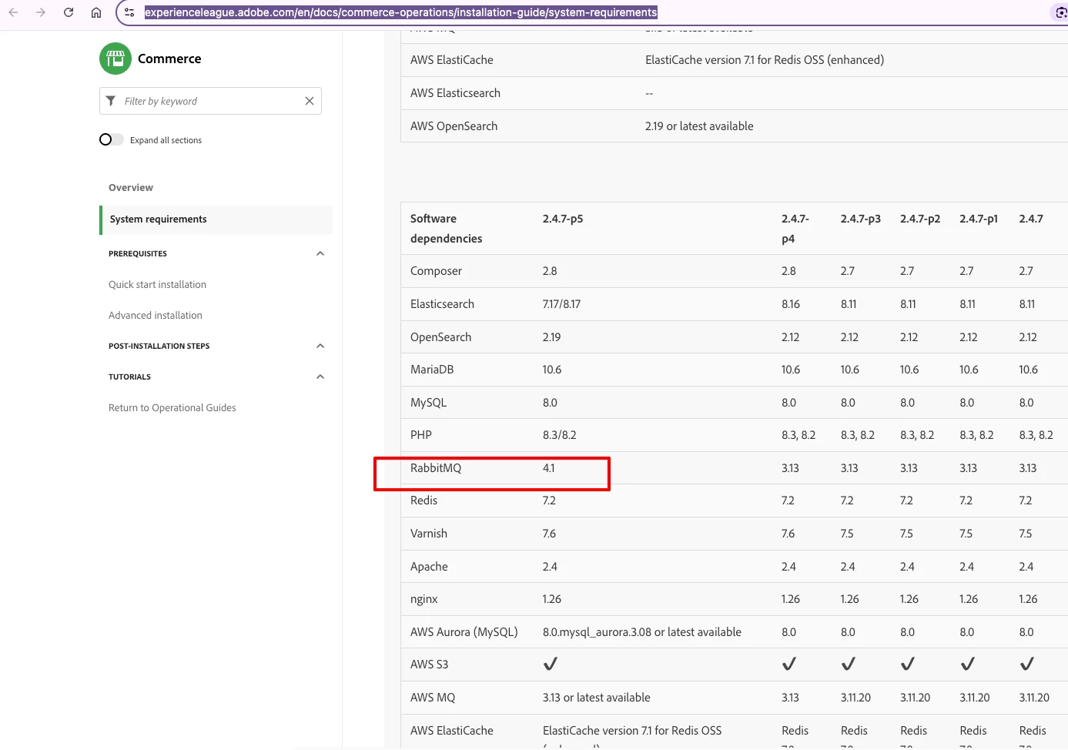The width and height of the screenshot is (1068, 750).
Task: Click AWS S3 checkmark under 2.4.7-p3
Action: pos(849,664)
